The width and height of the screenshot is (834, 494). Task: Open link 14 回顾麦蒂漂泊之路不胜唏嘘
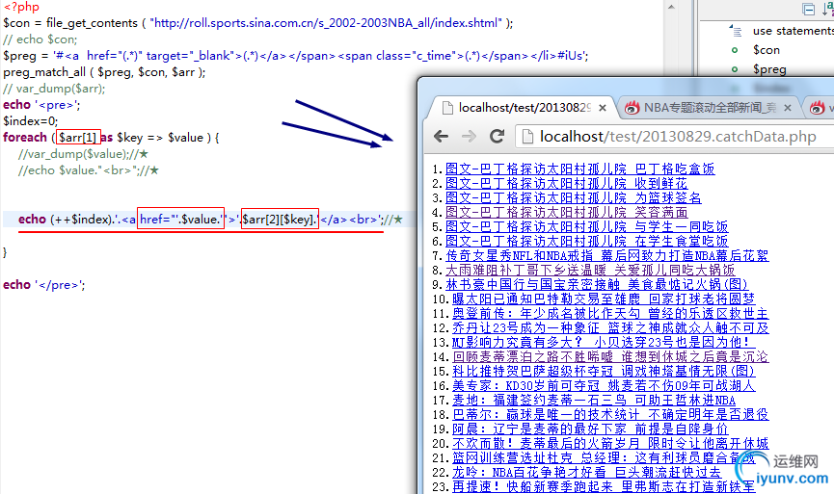click(610, 357)
